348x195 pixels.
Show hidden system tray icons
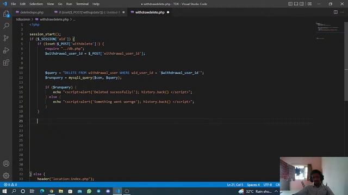coord(276,191)
